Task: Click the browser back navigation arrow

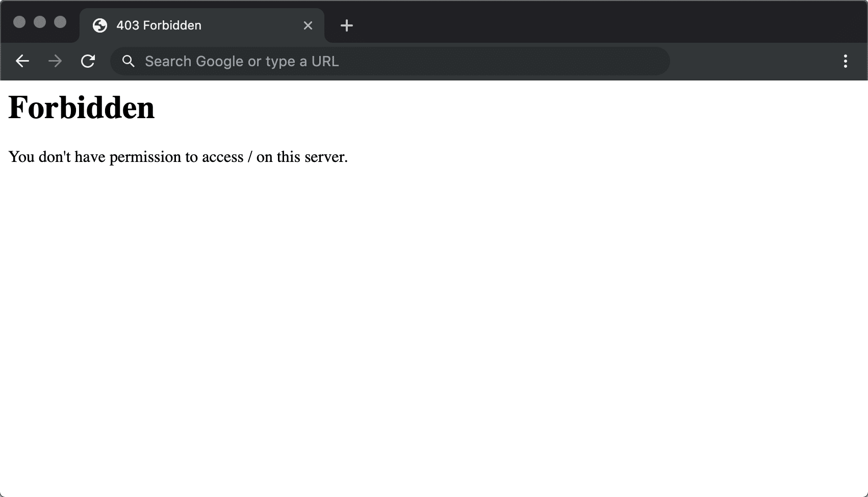Action: click(22, 61)
